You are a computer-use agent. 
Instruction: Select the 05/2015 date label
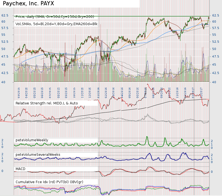pyautogui.click(x=35, y=93)
